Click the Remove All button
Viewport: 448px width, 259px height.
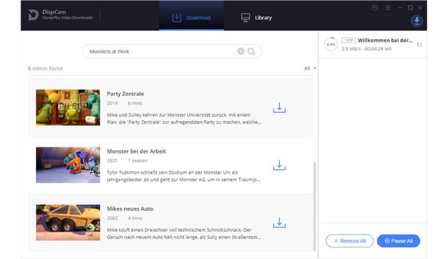[349, 241]
